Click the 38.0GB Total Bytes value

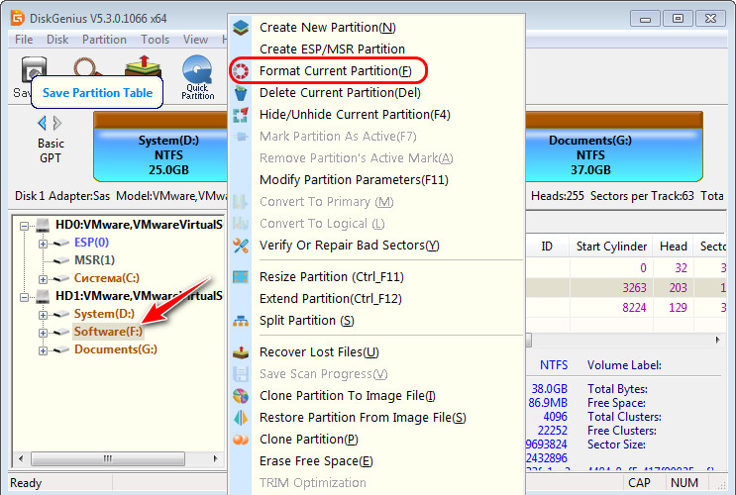(549, 389)
